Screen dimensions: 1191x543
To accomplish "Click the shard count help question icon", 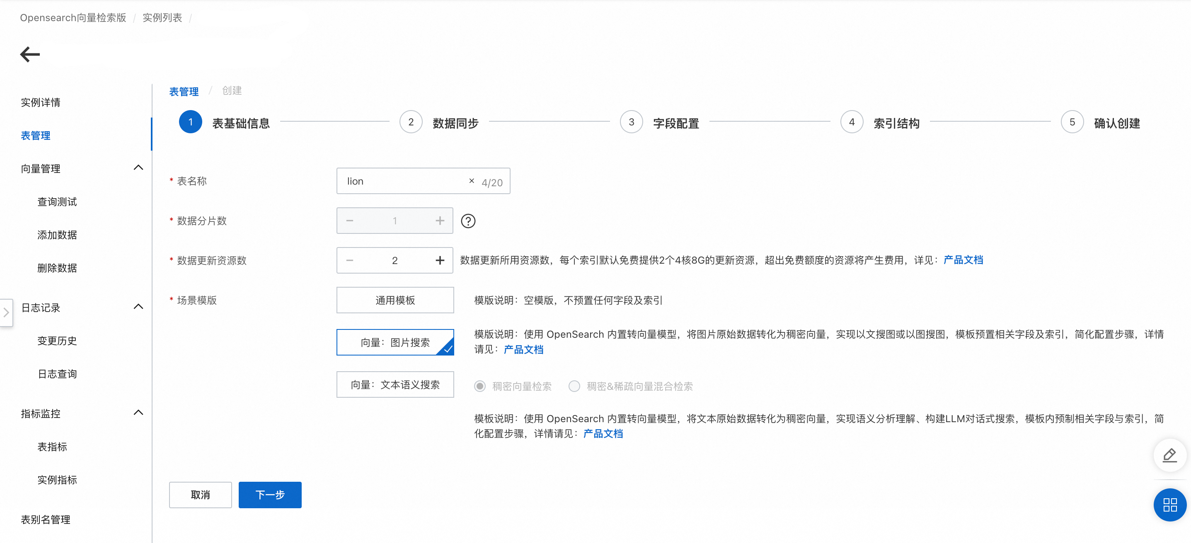I will point(468,221).
